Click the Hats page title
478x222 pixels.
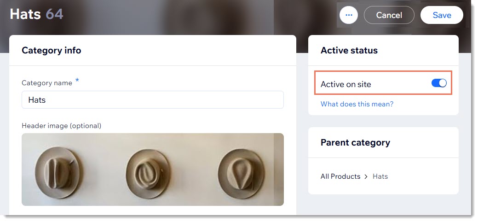pyautogui.click(x=25, y=14)
